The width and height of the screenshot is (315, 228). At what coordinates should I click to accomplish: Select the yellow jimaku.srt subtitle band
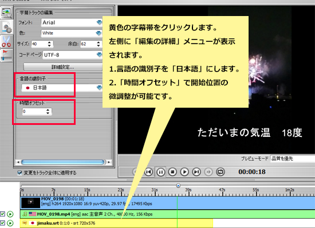pos(116,223)
